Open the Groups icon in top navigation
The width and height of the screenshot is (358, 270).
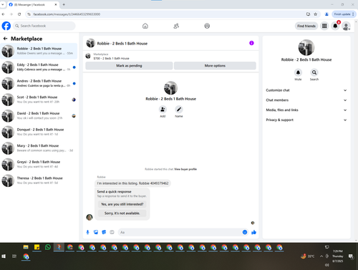(207, 26)
